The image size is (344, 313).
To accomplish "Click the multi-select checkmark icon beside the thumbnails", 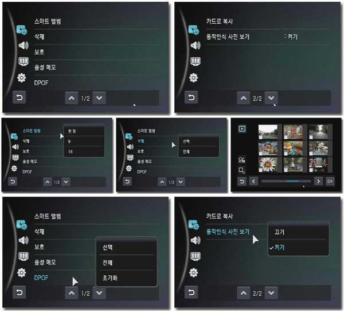I will point(242,160).
